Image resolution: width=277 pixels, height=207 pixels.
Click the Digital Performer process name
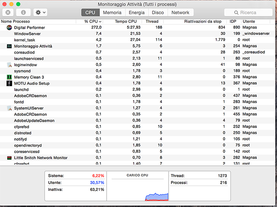pos(30,28)
